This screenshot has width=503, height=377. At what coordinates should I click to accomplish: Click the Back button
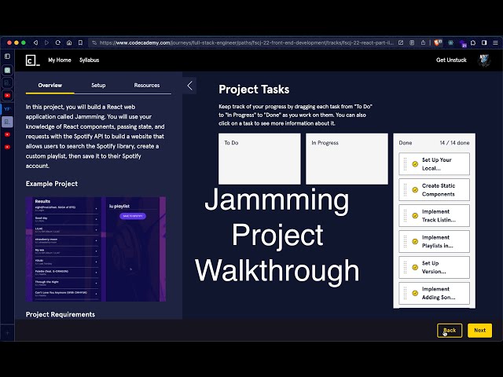point(450,331)
